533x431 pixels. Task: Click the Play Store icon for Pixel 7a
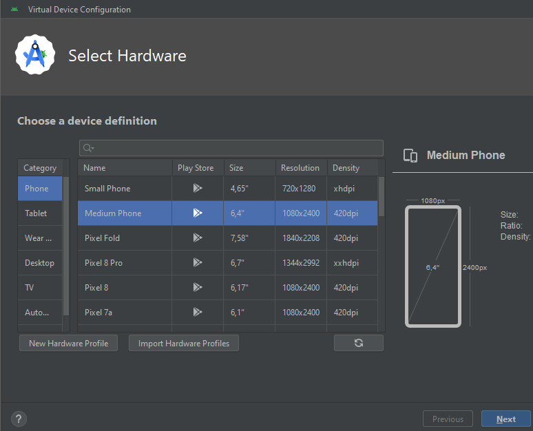[x=198, y=312]
